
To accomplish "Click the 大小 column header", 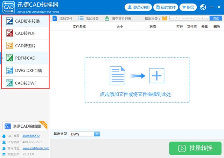I will [x=120, y=27].
